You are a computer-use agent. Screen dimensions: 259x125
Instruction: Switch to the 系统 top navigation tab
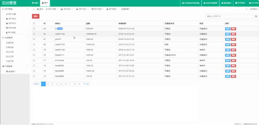[35, 3]
